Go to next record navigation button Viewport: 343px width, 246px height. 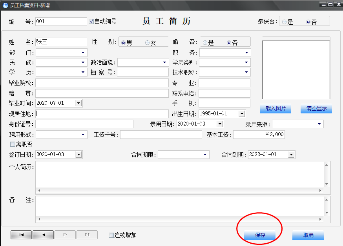pos(65,235)
